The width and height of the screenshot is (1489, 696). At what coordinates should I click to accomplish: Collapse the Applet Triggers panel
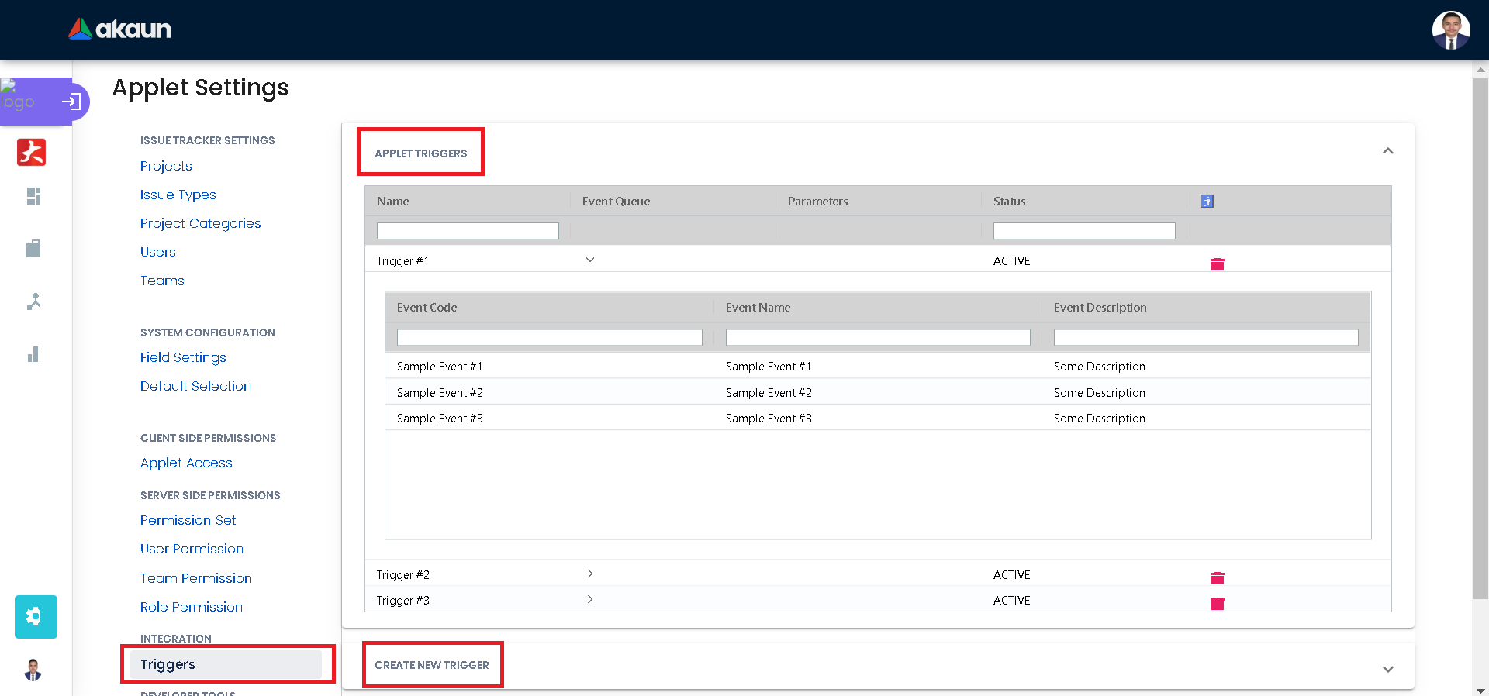click(x=1387, y=151)
